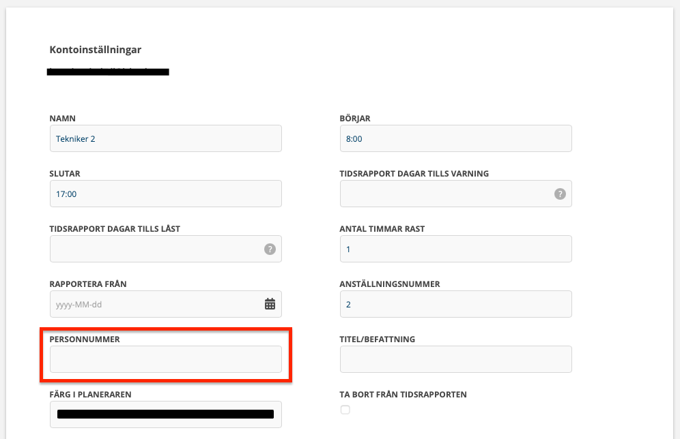Click the Titel/Befattning label text
680x439 pixels.
(x=377, y=339)
